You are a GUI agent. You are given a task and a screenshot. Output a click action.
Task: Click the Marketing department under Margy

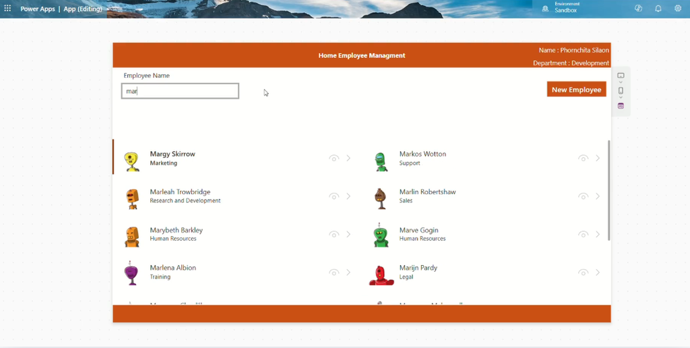[x=163, y=163]
